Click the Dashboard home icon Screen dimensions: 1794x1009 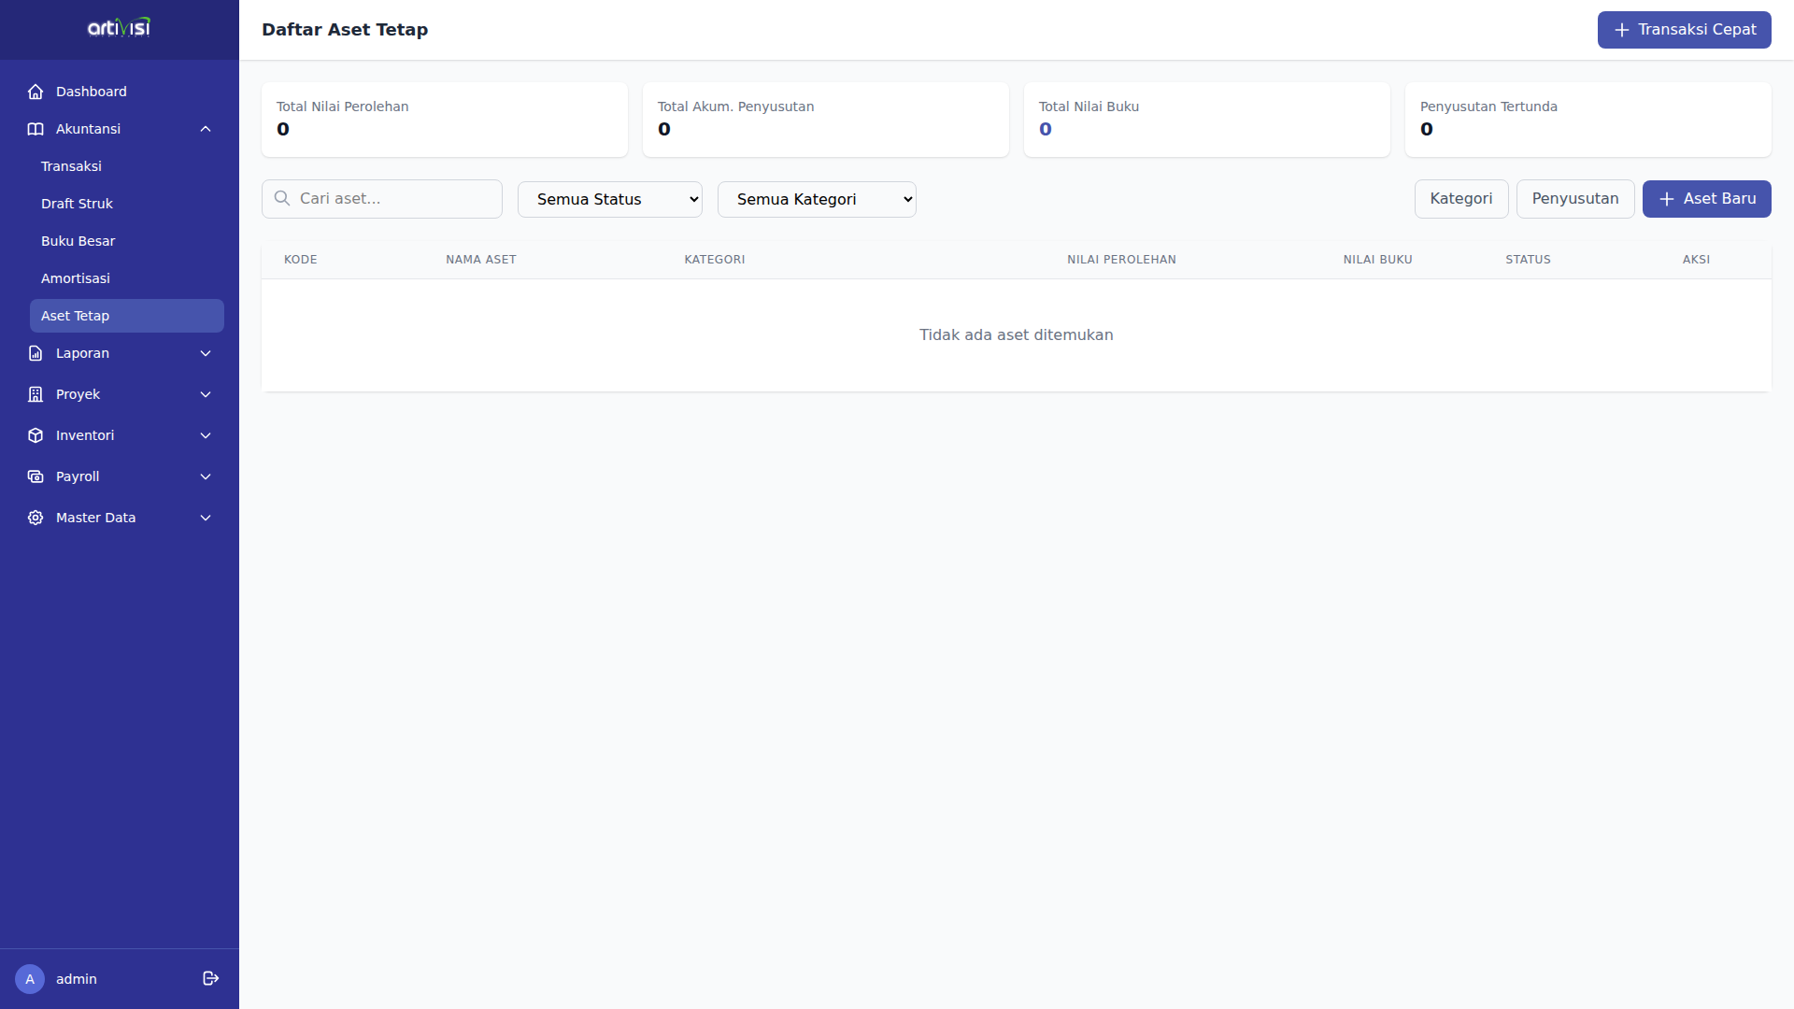(36, 92)
